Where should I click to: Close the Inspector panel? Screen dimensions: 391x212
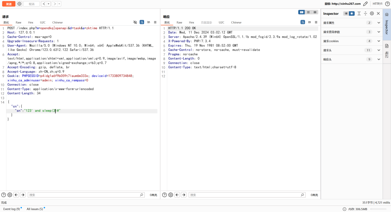[378, 13]
